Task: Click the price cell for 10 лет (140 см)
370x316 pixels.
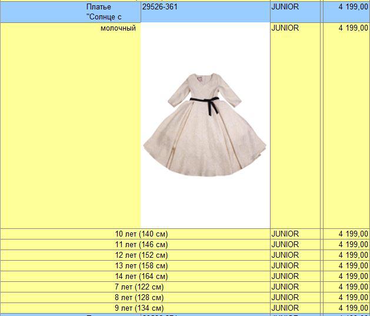Action: point(353,234)
